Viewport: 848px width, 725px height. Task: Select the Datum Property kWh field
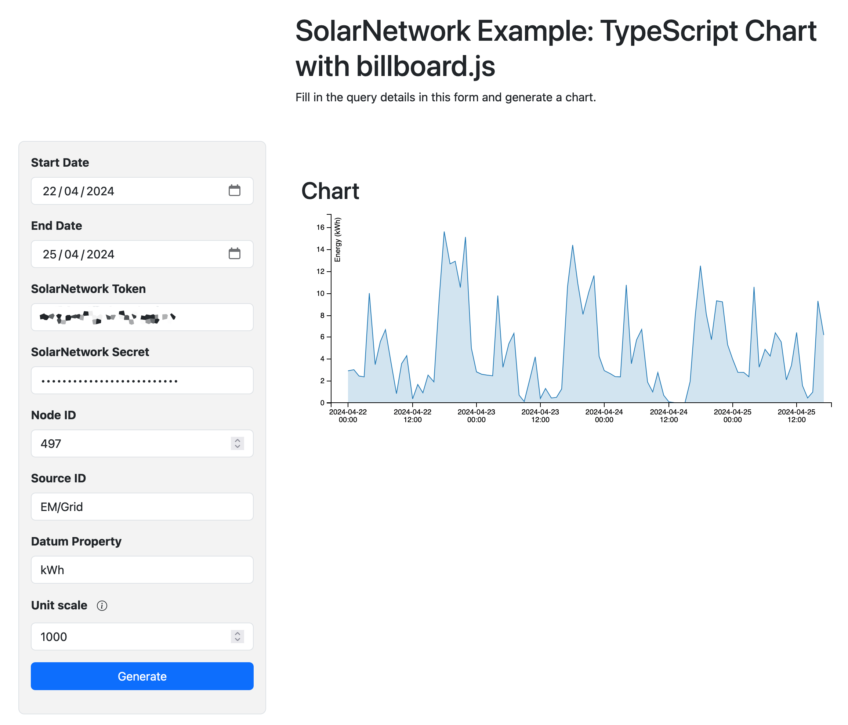pos(142,569)
